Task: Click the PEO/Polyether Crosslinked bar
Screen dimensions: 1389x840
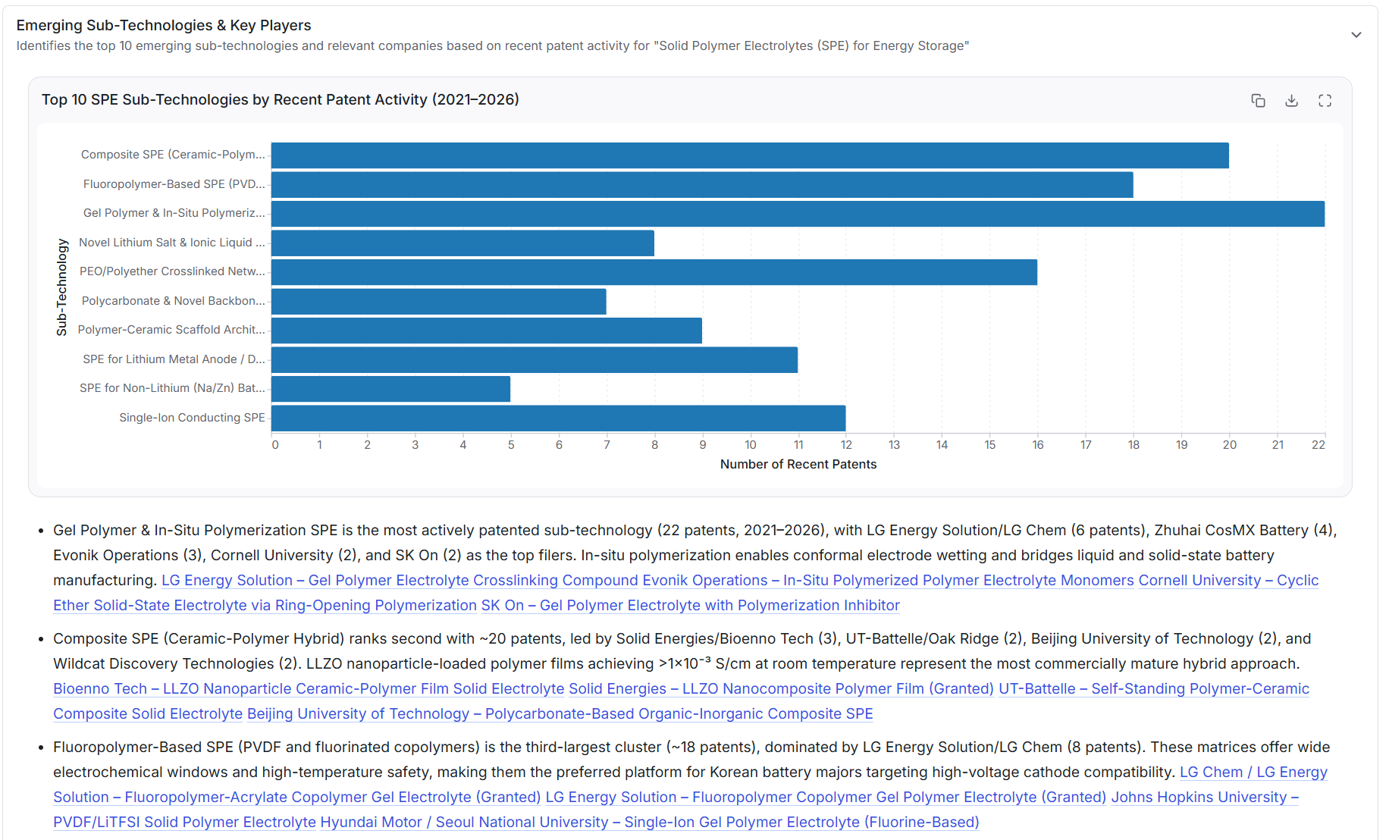Action: click(654, 272)
